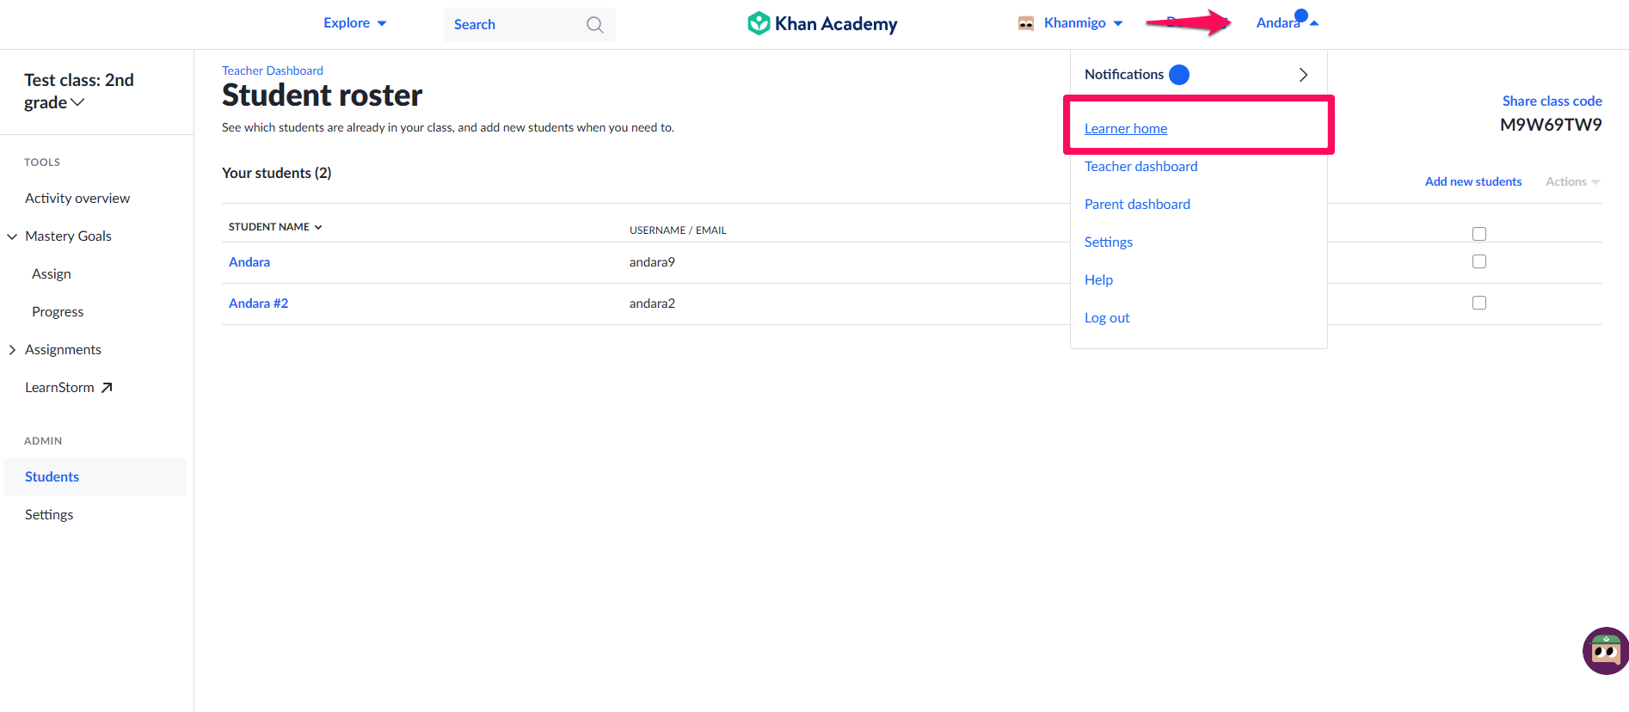Open student Andara #2 link

[x=258, y=304]
